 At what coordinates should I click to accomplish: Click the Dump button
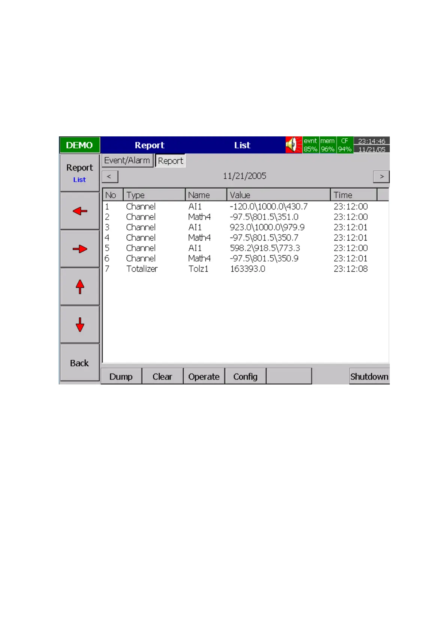click(x=121, y=376)
